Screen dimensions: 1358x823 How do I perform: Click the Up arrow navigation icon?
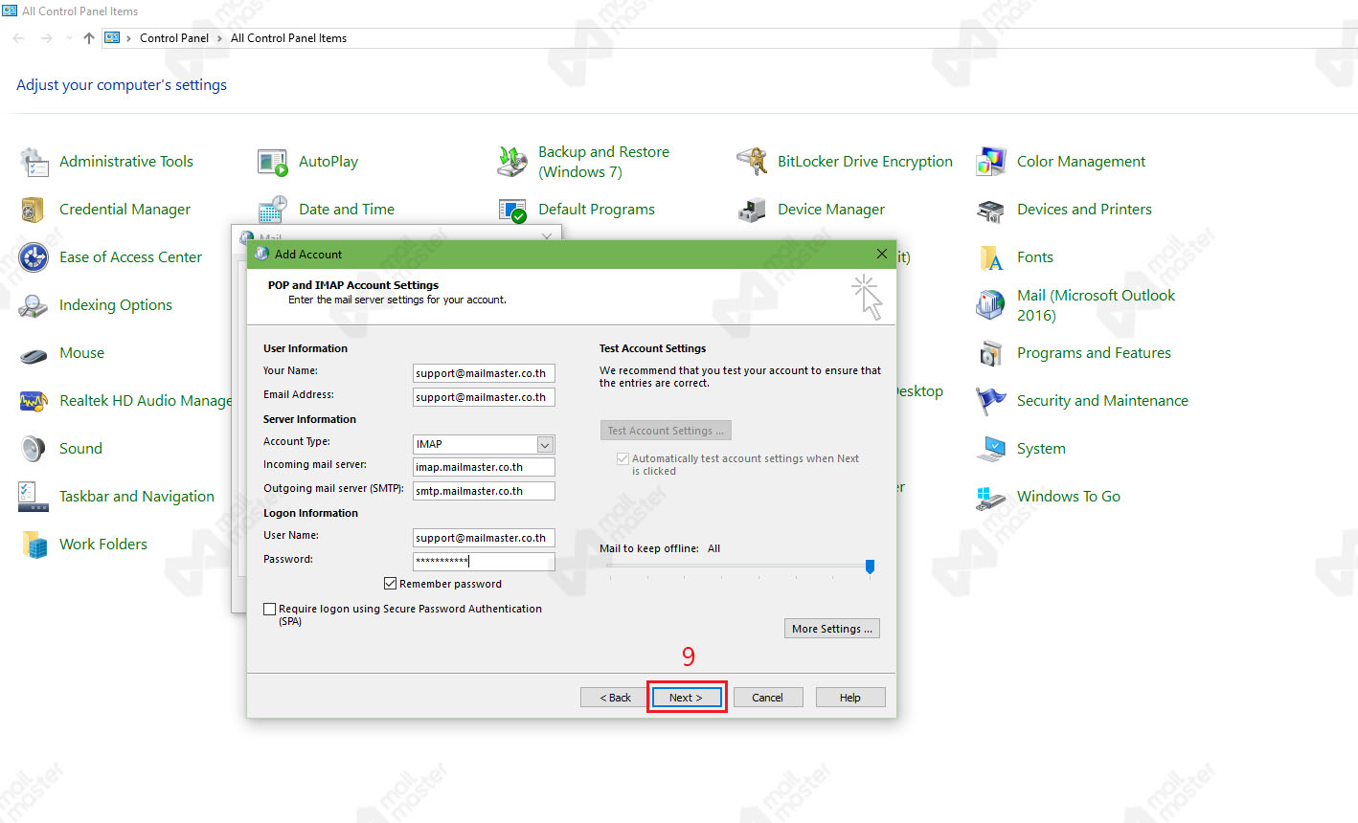point(89,38)
